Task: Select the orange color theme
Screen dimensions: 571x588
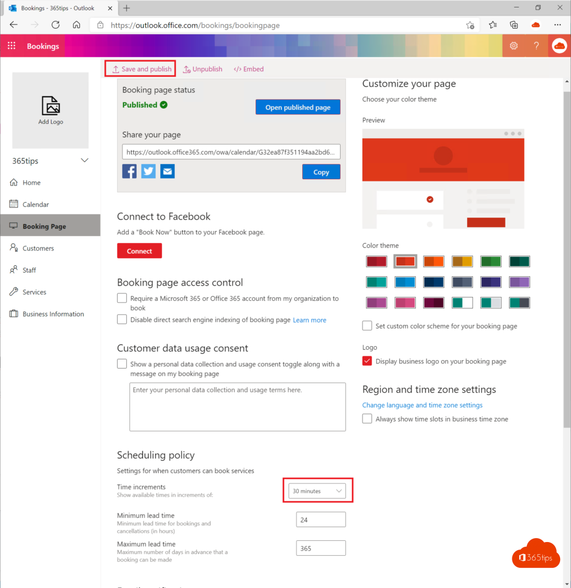Action: [x=434, y=261]
